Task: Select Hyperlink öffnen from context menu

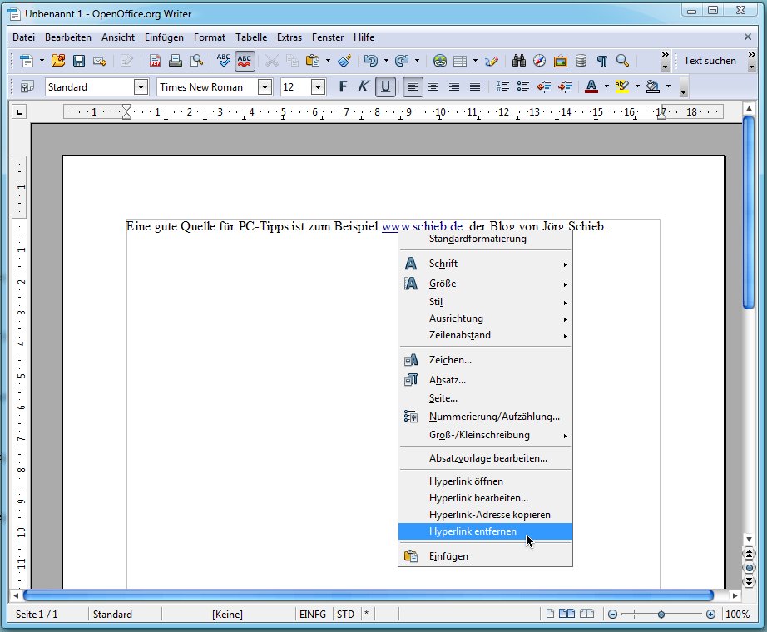Action: click(x=485, y=481)
